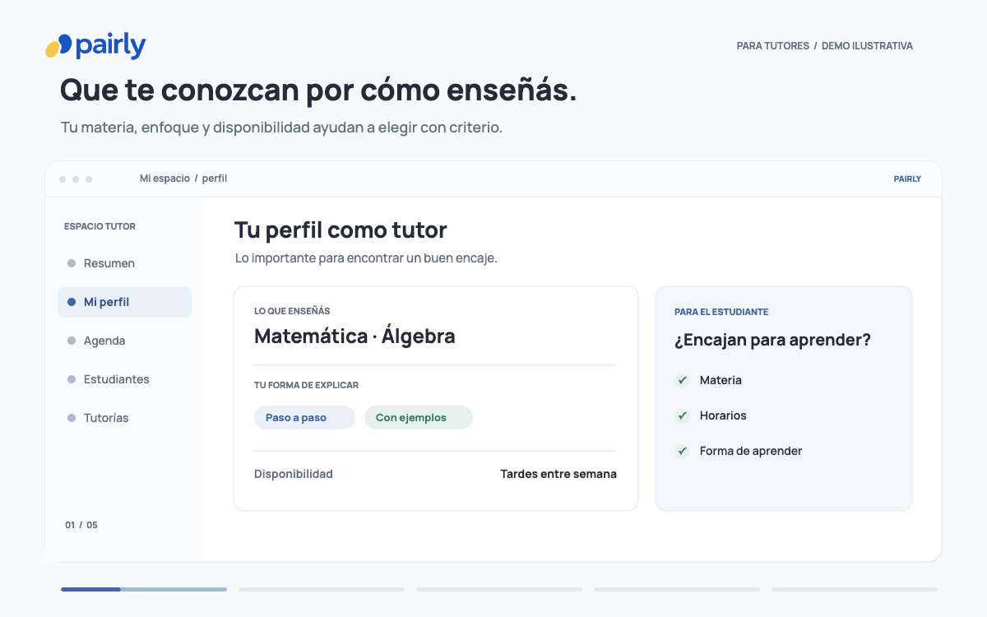Click fourth progress bar segment
This screenshot has height=617, width=987.
(x=677, y=589)
